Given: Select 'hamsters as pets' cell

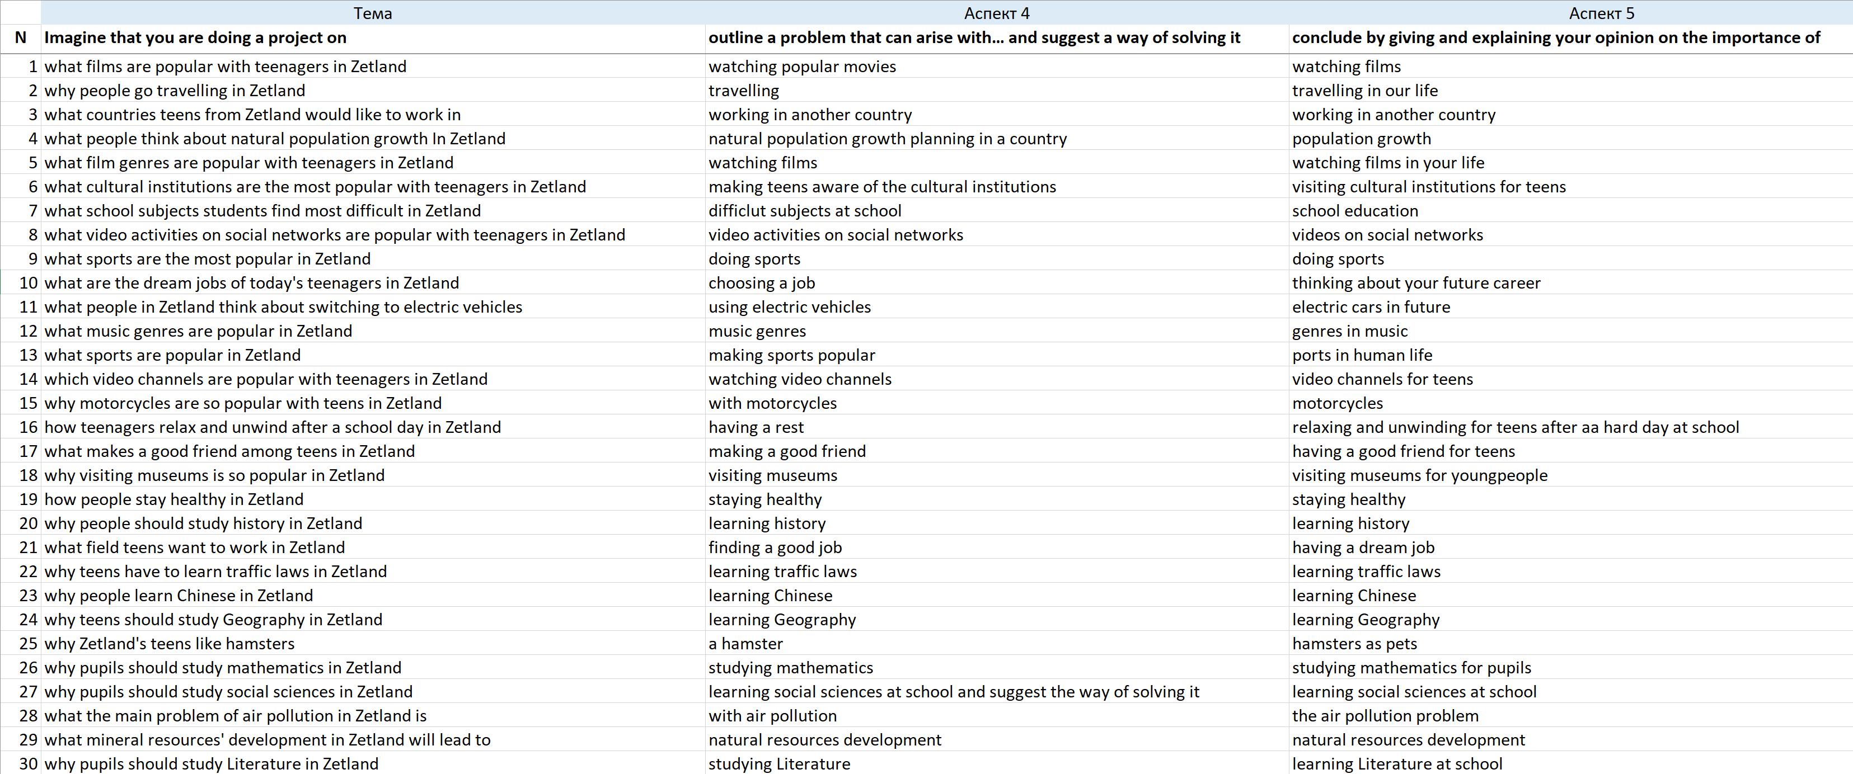Looking at the screenshot, I should point(1570,644).
